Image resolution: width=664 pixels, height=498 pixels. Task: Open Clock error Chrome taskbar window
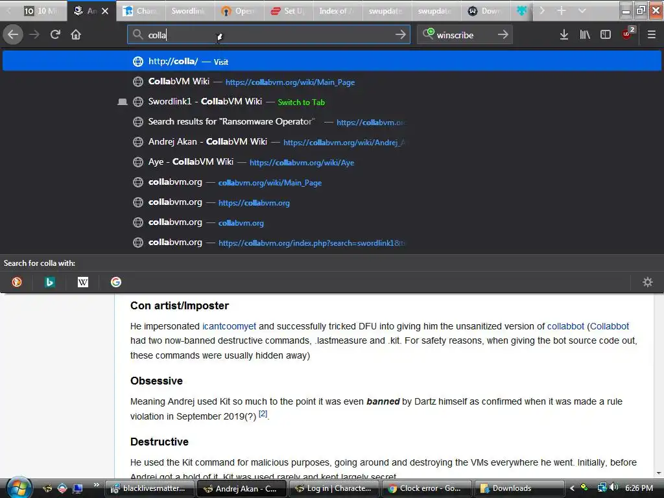427,488
